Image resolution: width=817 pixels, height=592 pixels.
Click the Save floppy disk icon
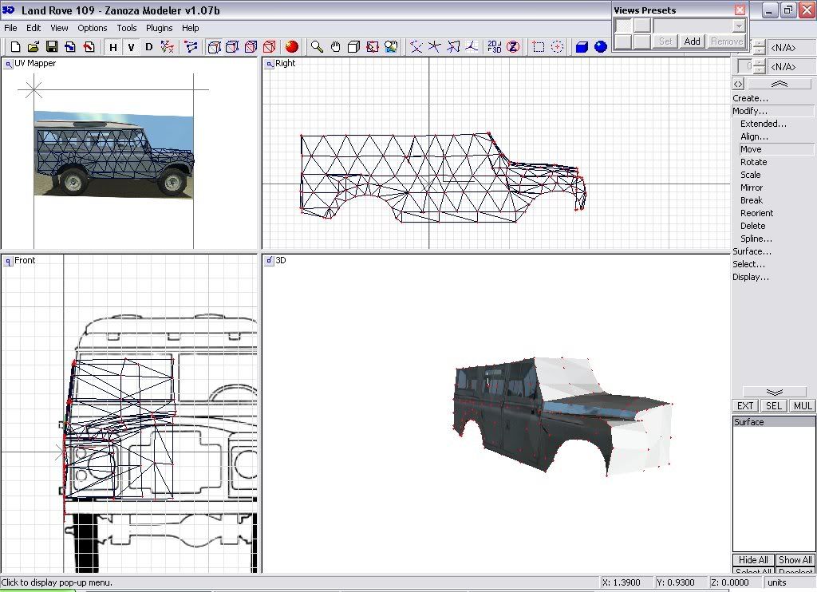[51, 47]
